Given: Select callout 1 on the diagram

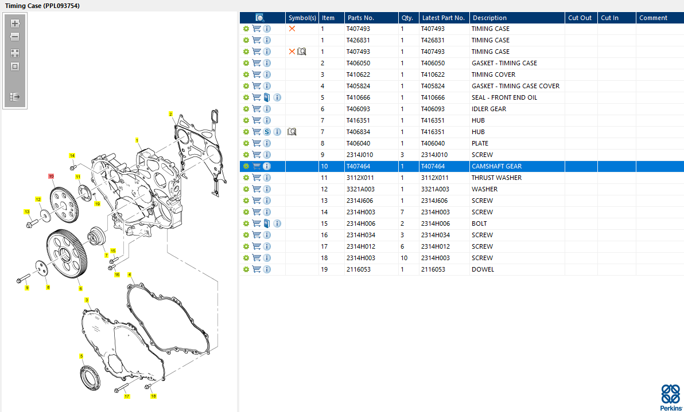Looking at the screenshot, I should pyautogui.click(x=137, y=140).
